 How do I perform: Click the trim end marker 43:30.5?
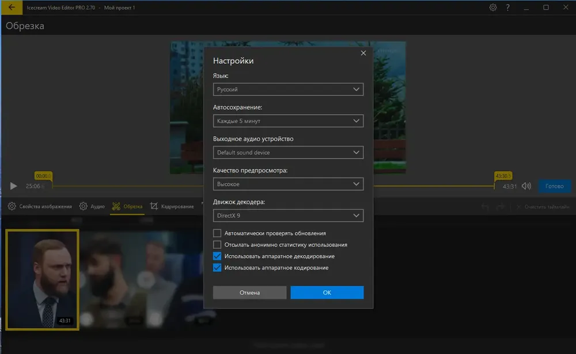point(503,176)
